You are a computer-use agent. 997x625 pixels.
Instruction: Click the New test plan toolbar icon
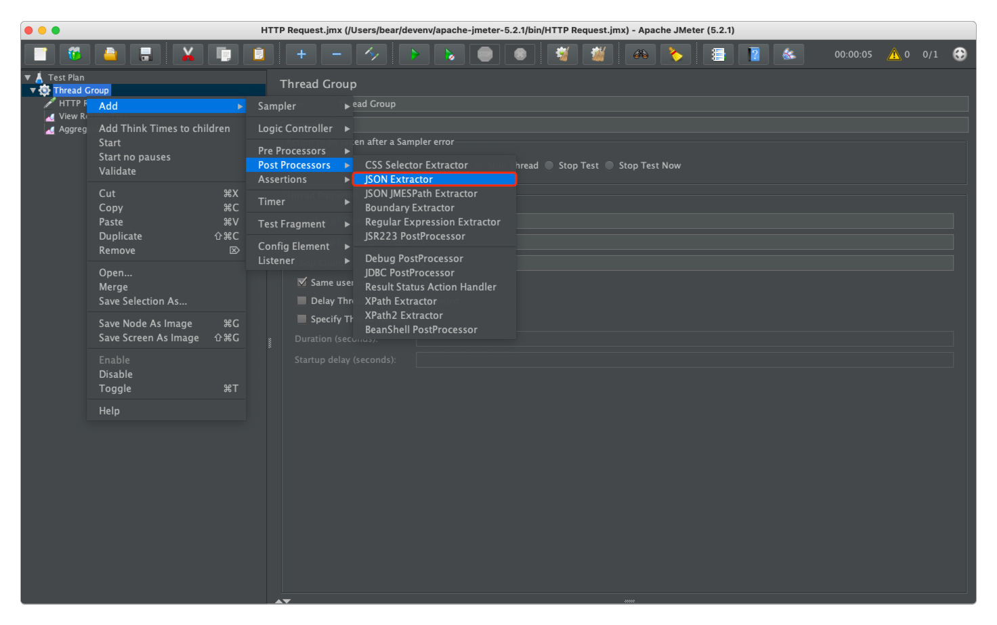pyautogui.click(x=41, y=54)
